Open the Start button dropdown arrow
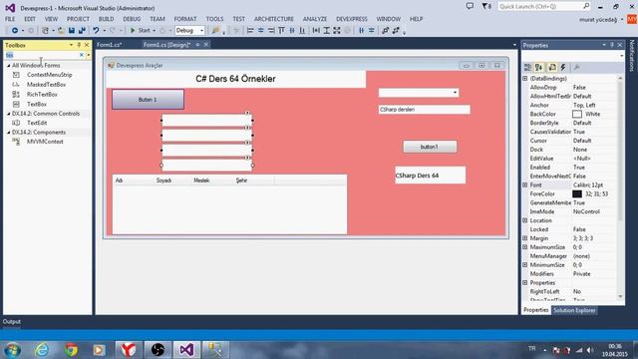This screenshot has height=359, width=638. 154,31
